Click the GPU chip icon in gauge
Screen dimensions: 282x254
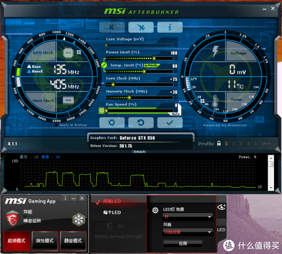(x=68, y=53)
